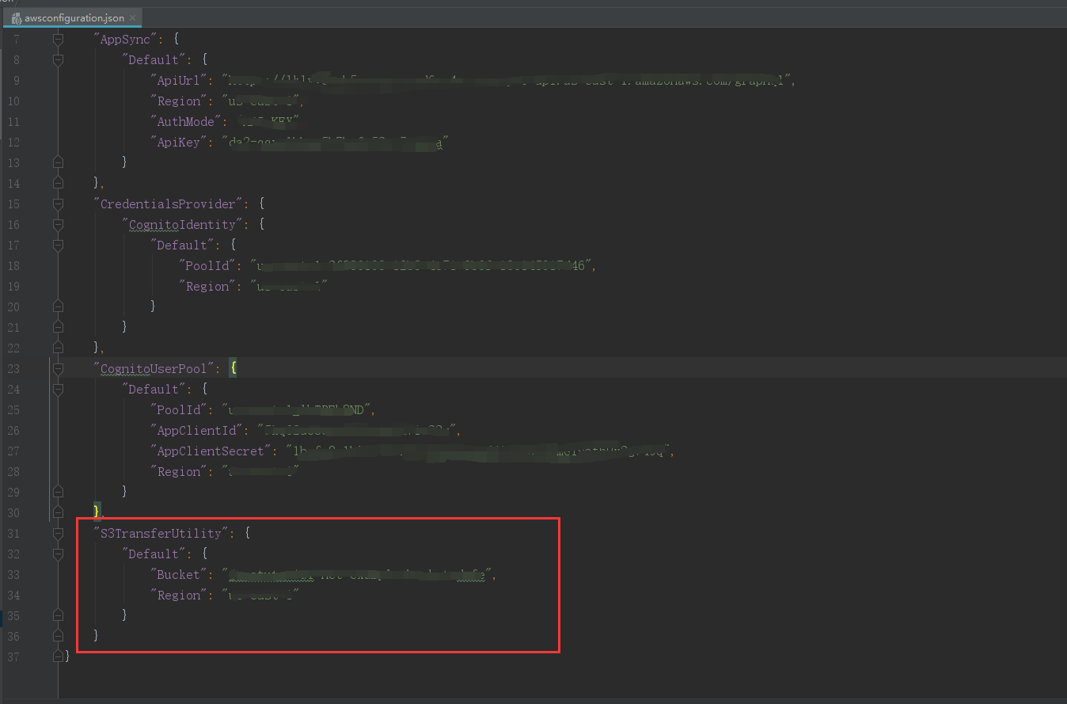
Task: Toggle the fold marker at line 14
Action: click(x=57, y=183)
